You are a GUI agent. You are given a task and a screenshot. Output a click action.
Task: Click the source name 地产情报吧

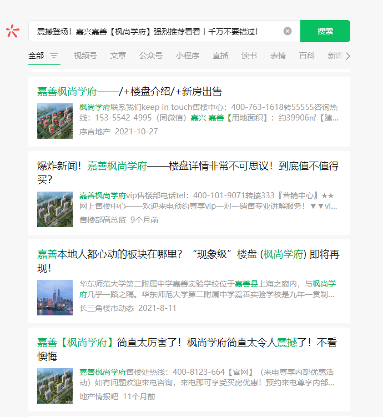tap(99, 396)
